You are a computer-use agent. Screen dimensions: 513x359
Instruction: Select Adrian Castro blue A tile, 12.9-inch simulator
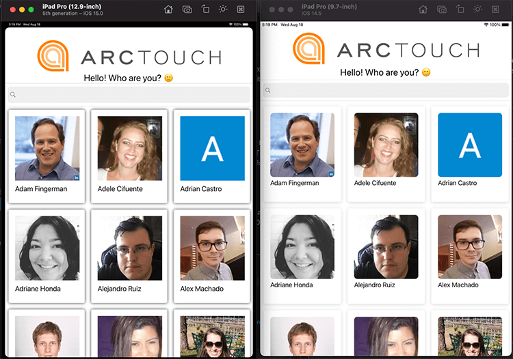[212, 148]
